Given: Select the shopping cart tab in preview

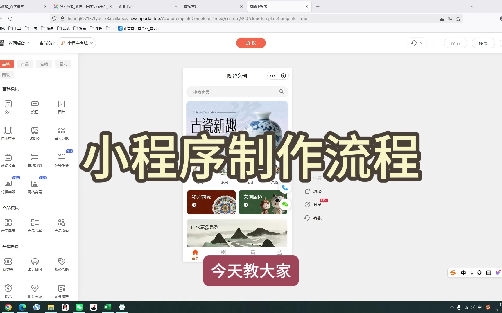Looking at the screenshot, I should click(x=253, y=252).
